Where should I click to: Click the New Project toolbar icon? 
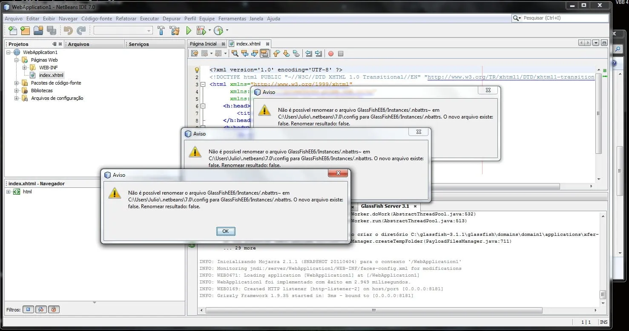(x=25, y=30)
